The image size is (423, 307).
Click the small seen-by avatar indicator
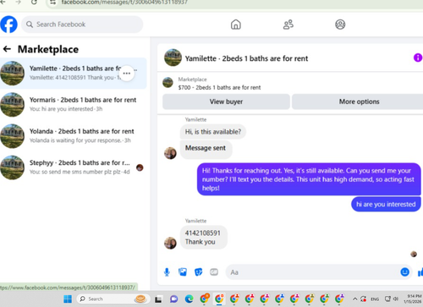tap(414, 254)
